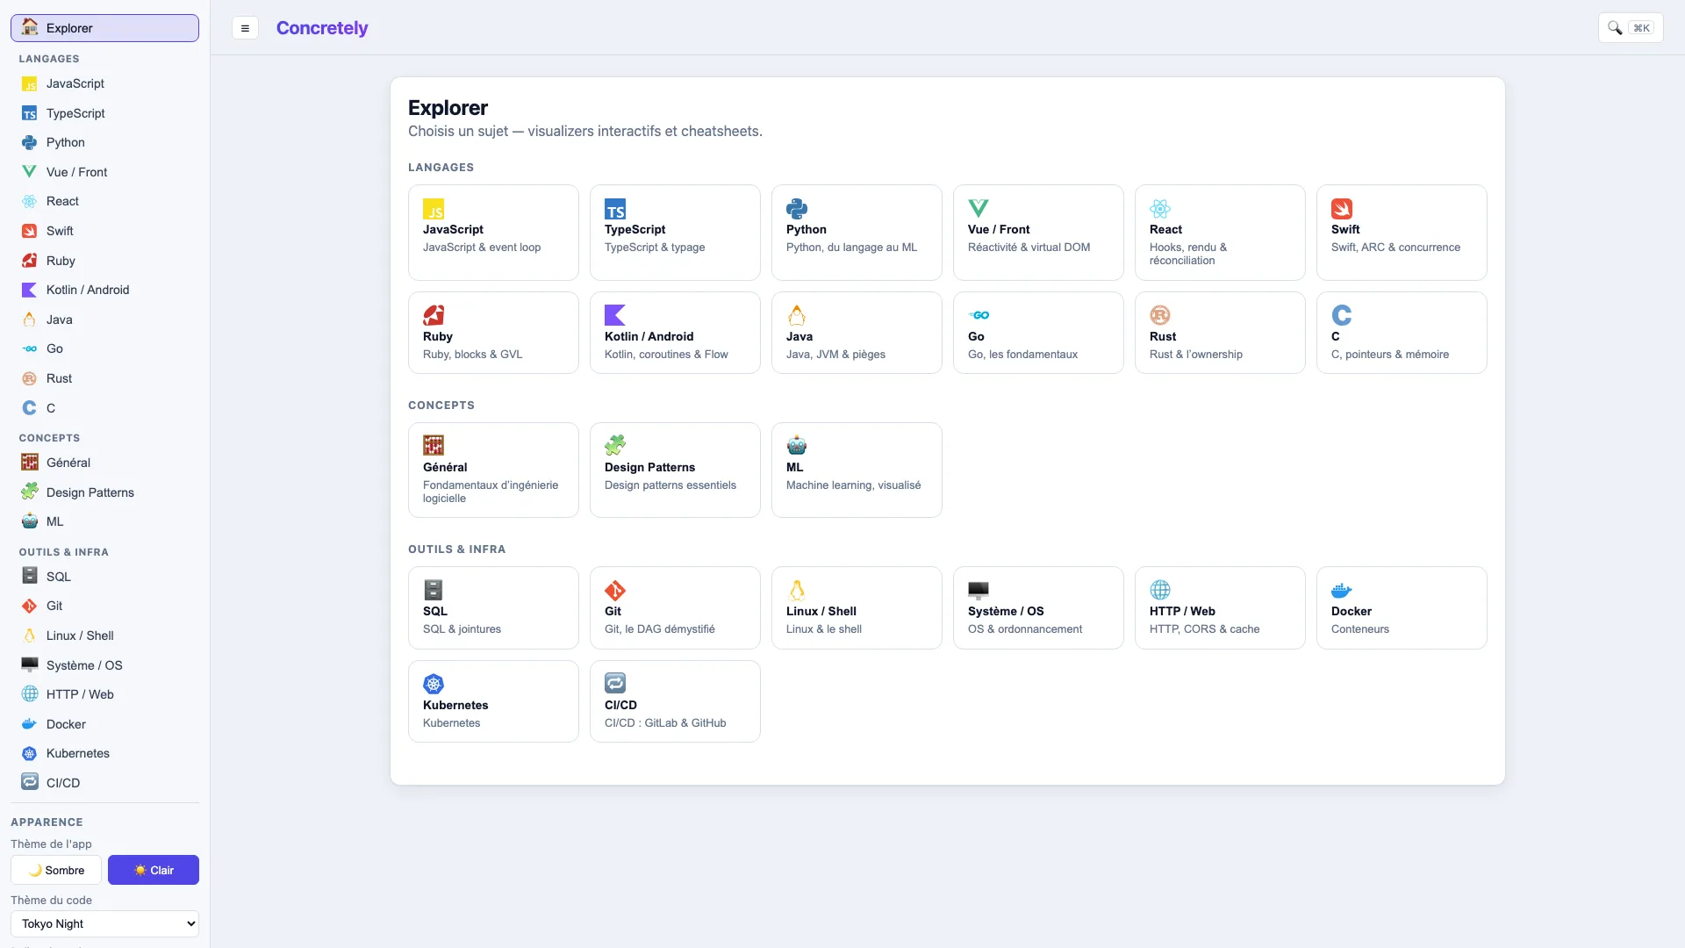Click the Docker 'Conteneurs' description text
This screenshot has width=1685, height=948.
[x=1359, y=629]
